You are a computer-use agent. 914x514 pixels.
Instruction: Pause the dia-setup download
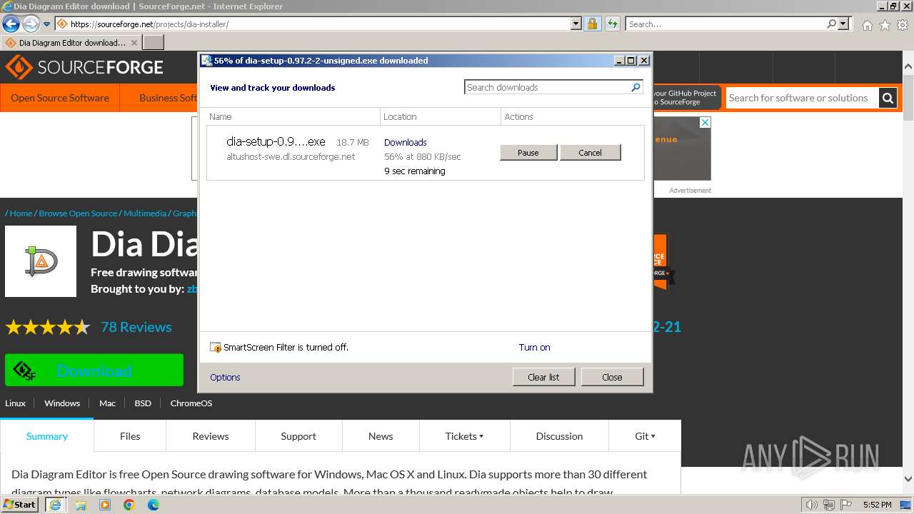pos(528,152)
